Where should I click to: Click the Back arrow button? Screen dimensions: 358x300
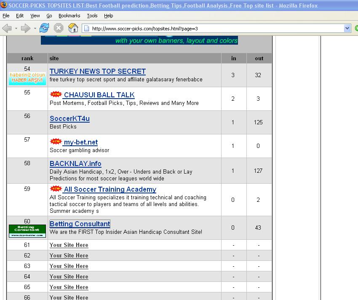click(7, 28)
